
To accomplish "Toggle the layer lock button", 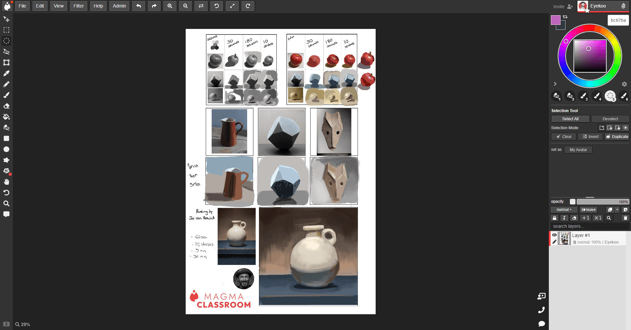I will (x=555, y=218).
